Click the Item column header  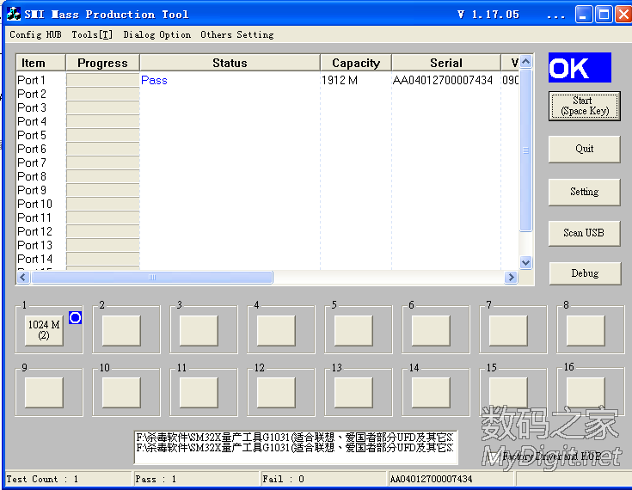pyautogui.click(x=40, y=63)
